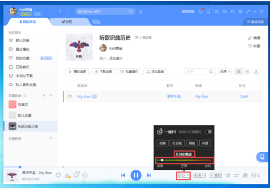Toggle the 一键DJ auto mode switch
The height and width of the screenshot is (188, 270).
tap(208, 132)
